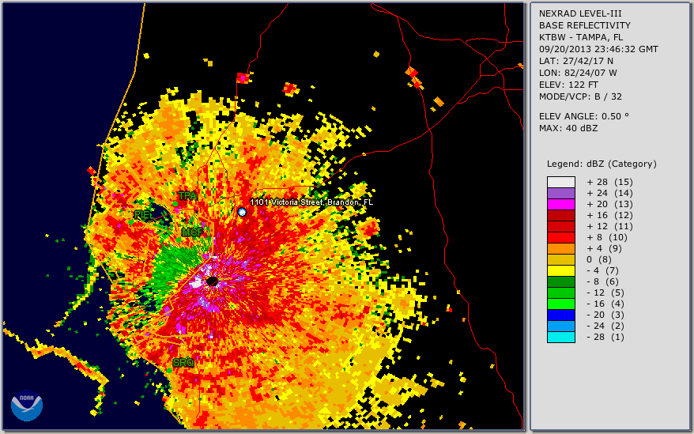
Task: Pick the bright green -16 dBZ swatch
Action: 560,304
